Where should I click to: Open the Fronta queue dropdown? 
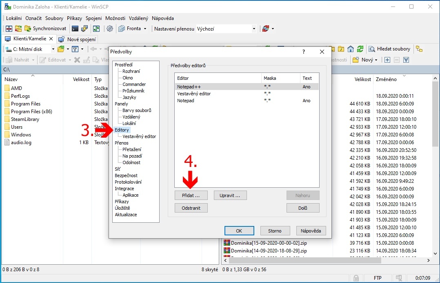(x=144, y=29)
